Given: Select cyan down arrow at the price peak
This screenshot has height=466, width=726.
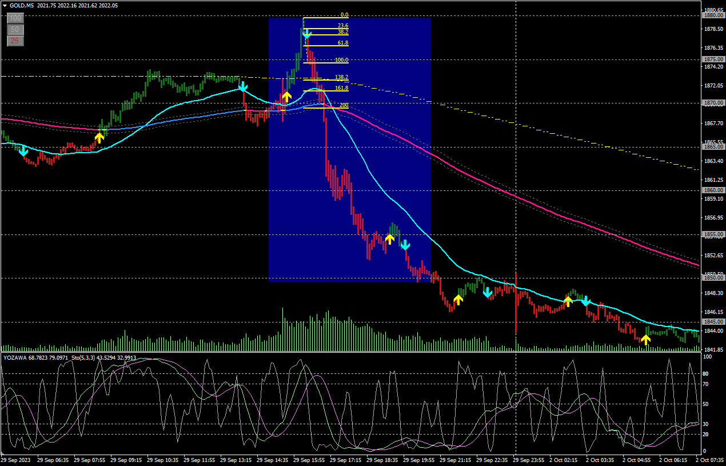Looking at the screenshot, I should pyautogui.click(x=307, y=34).
